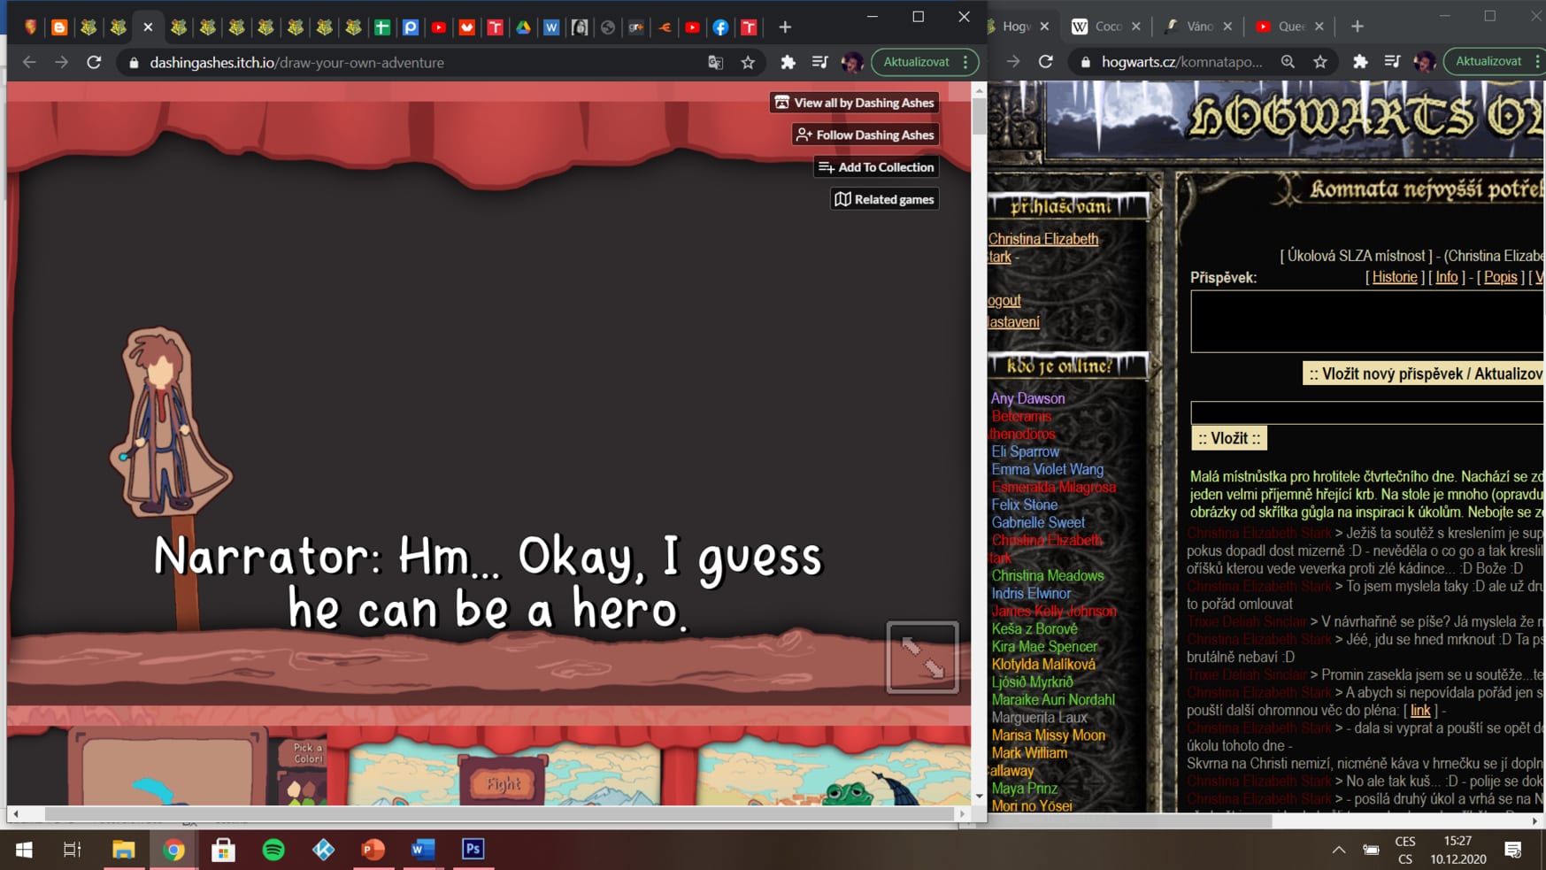Close the active itch.io tab

pos(148,27)
